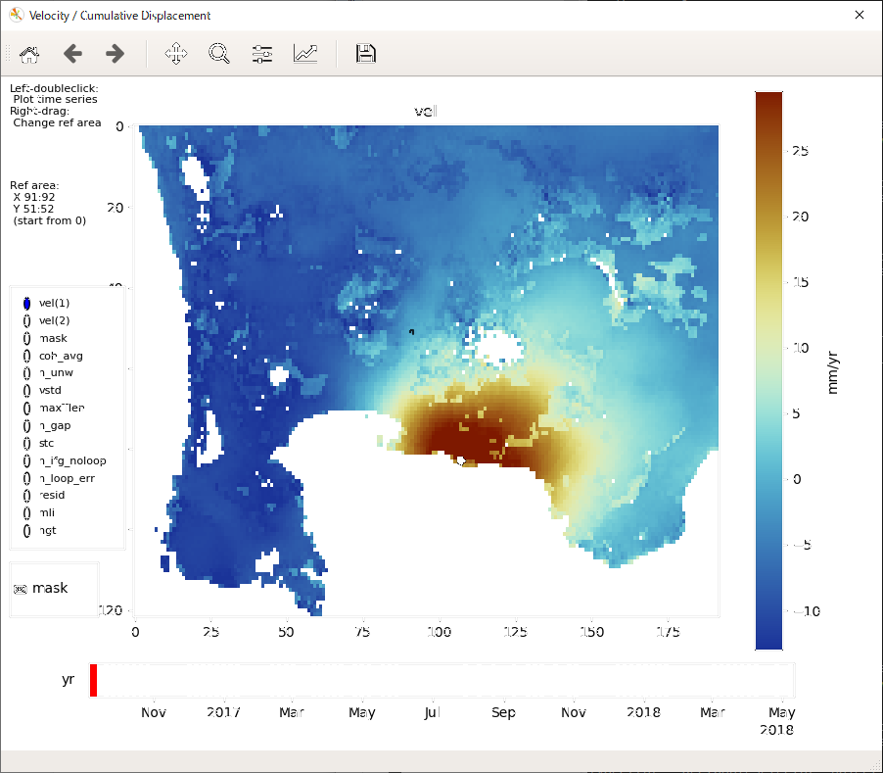
Task: Click the red marker on time slider
Action: click(93, 680)
